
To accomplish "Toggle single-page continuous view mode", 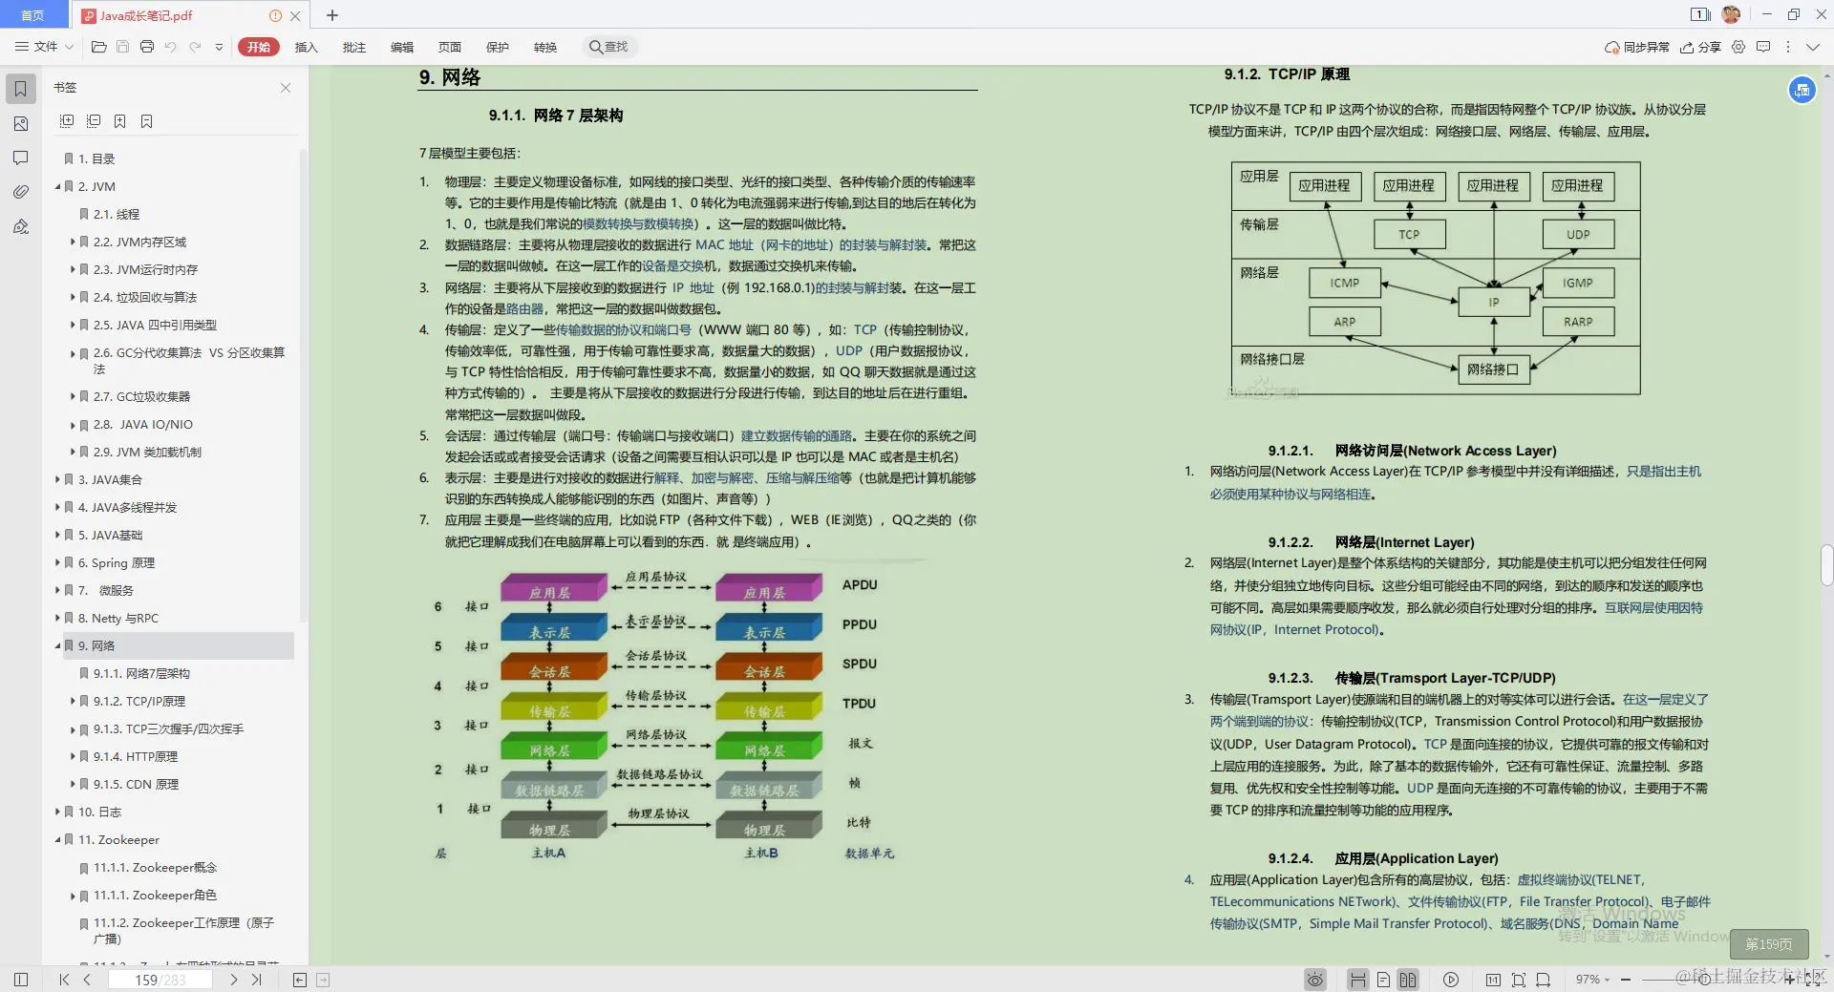I will pos(1383,980).
